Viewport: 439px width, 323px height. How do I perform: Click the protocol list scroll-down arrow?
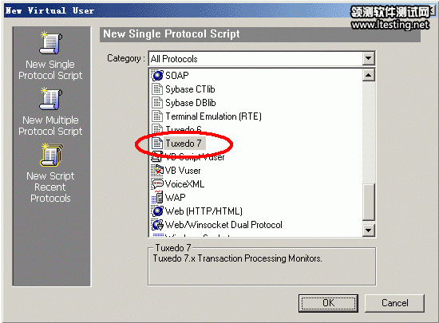point(369,230)
